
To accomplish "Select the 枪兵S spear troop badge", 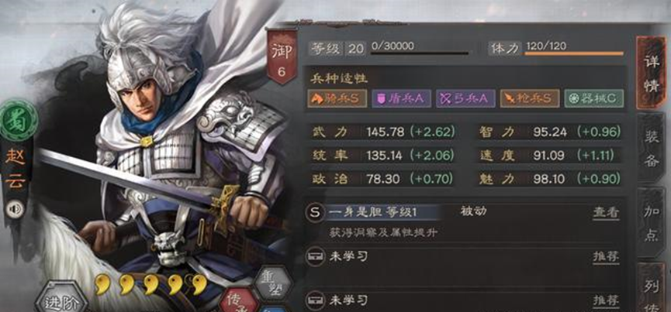I will (x=529, y=98).
